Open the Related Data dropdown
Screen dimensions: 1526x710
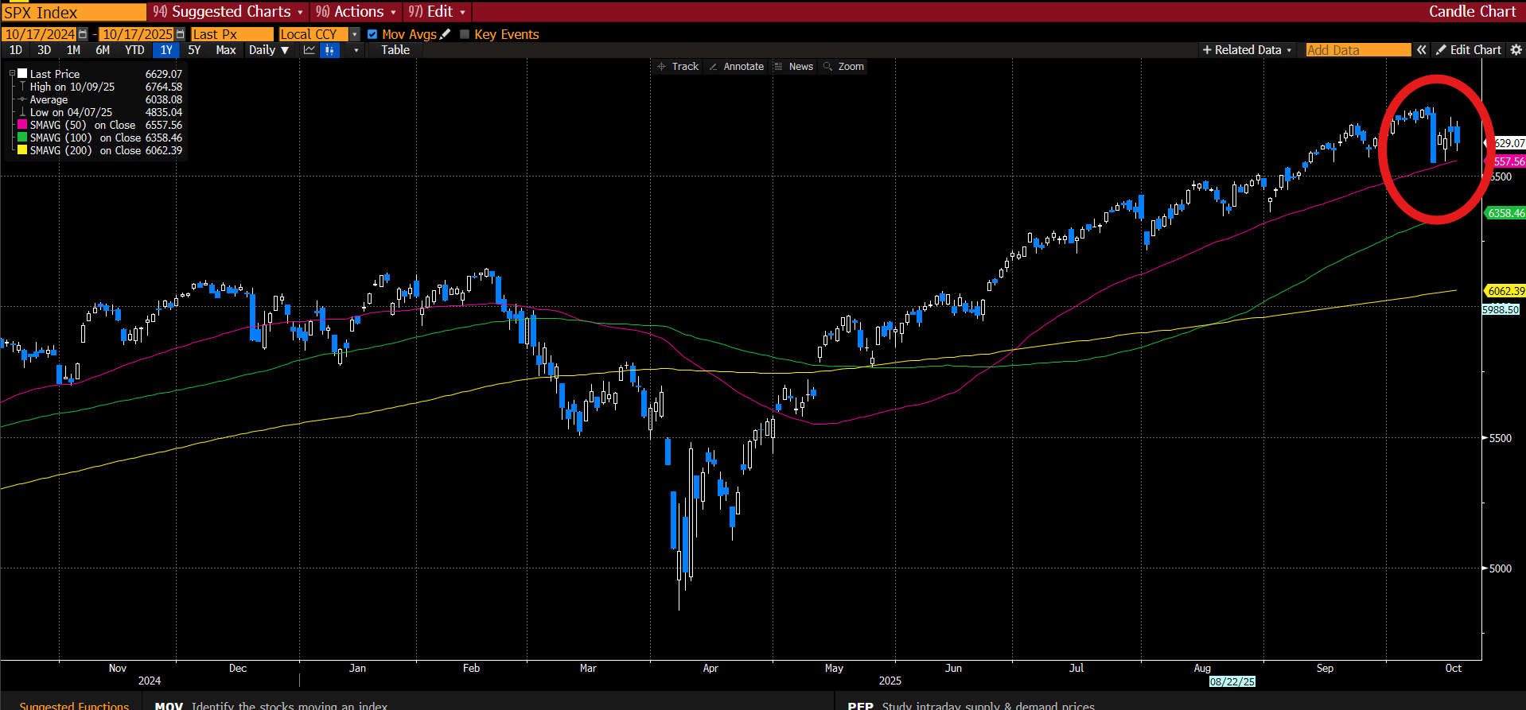[x=1247, y=50]
